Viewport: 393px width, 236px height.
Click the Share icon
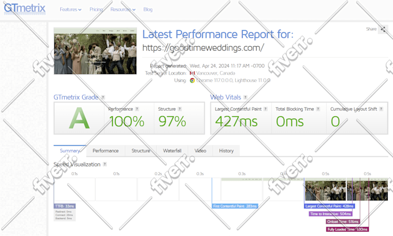[383, 30]
